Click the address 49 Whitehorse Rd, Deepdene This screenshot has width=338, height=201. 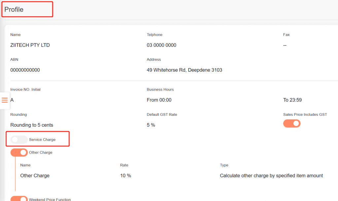[x=184, y=70]
